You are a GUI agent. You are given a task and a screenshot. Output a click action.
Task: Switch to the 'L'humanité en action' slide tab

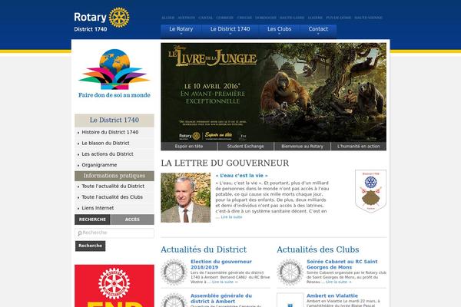[359, 147]
